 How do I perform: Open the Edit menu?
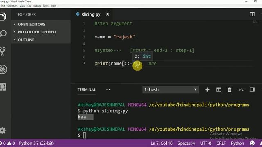(x=3, y=6)
